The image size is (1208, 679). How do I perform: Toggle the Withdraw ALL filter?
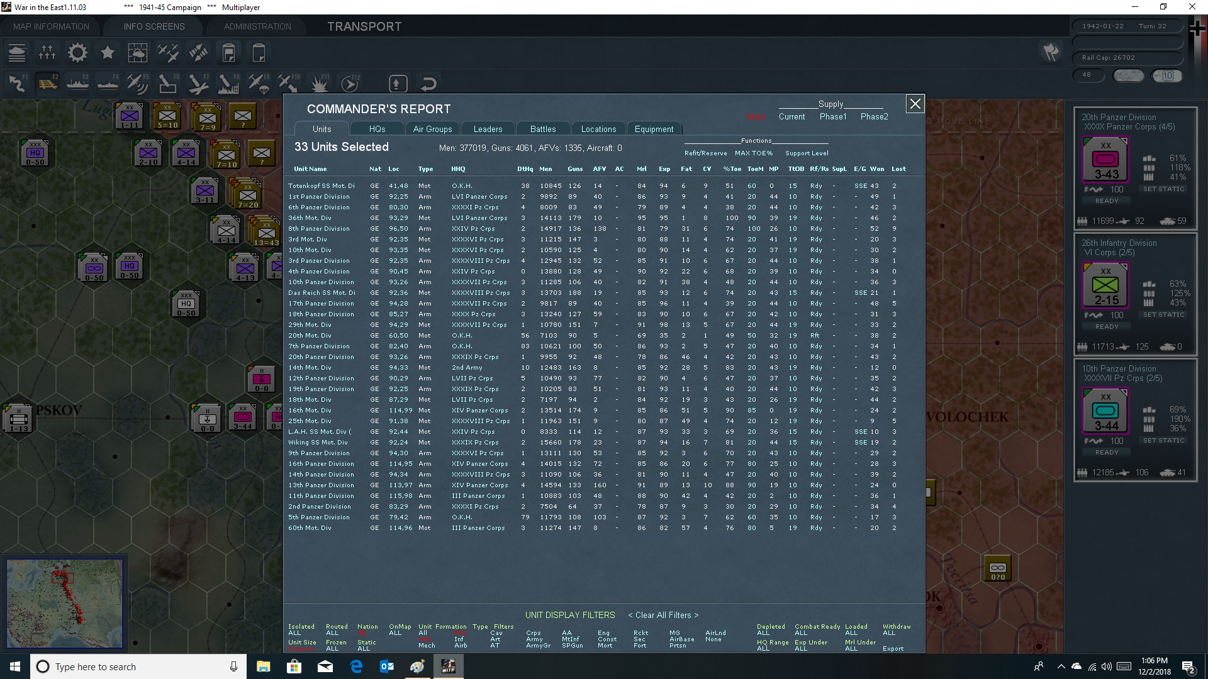(888, 632)
